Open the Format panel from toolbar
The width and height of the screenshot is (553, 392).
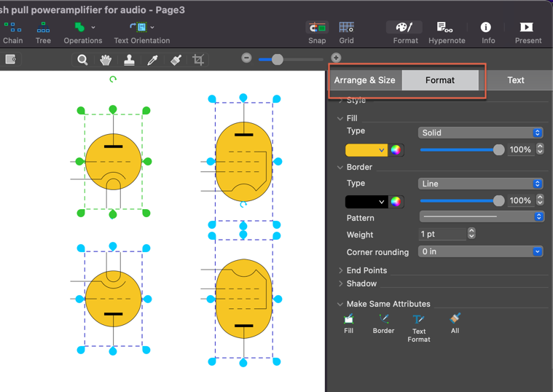coord(404,27)
